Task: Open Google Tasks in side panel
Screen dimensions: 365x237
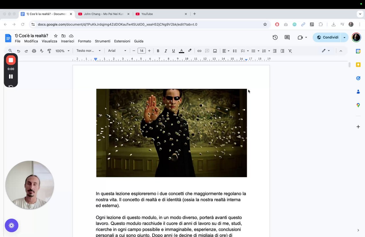Action: [358, 78]
